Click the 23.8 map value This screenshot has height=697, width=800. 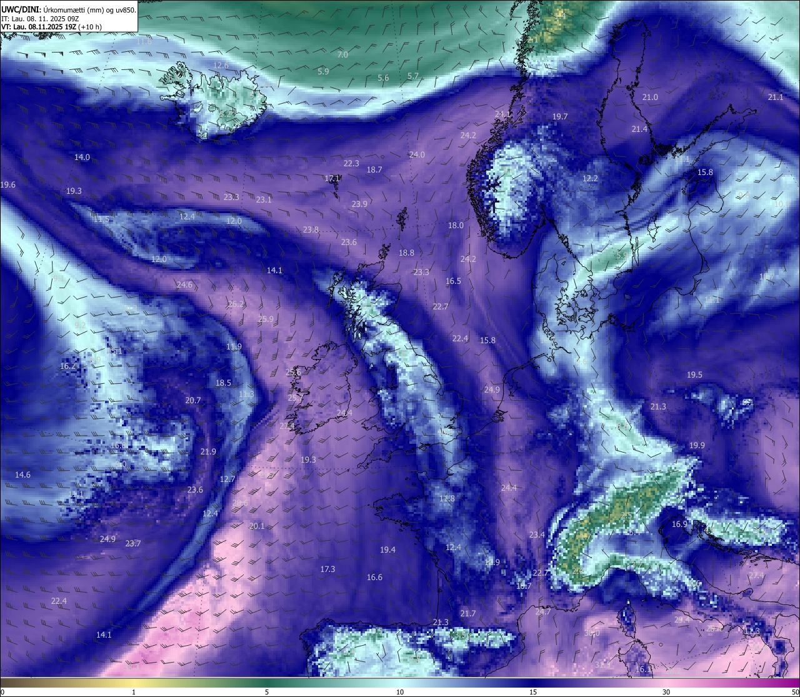pyautogui.click(x=311, y=230)
